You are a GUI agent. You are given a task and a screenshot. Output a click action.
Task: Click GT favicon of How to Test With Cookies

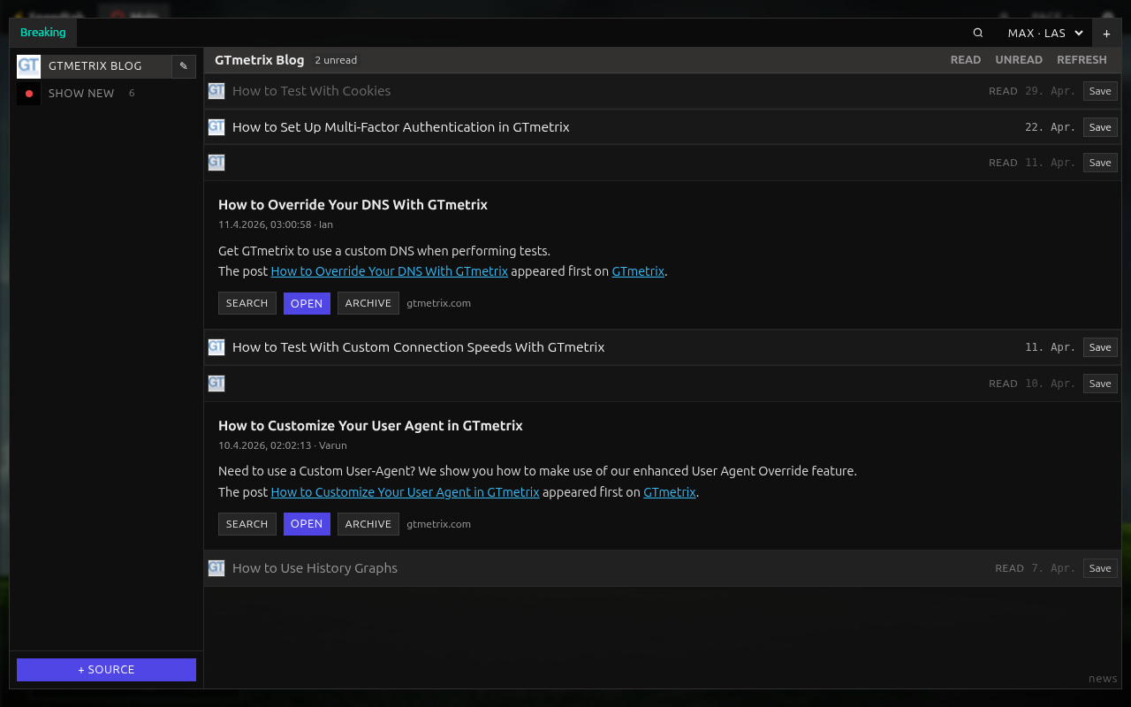pyautogui.click(x=216, y=90)
